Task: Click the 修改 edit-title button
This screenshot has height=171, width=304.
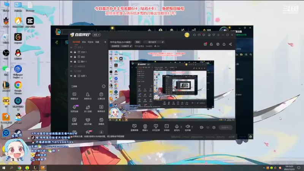Action: [x=138, y=42]
